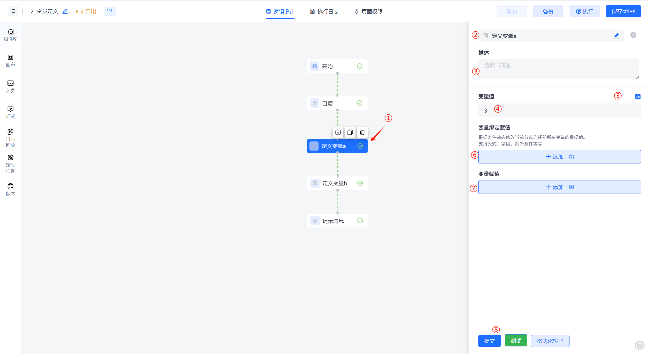
Task: Click the copy node icon above 定义变量a
Action: tap(350, 132)
